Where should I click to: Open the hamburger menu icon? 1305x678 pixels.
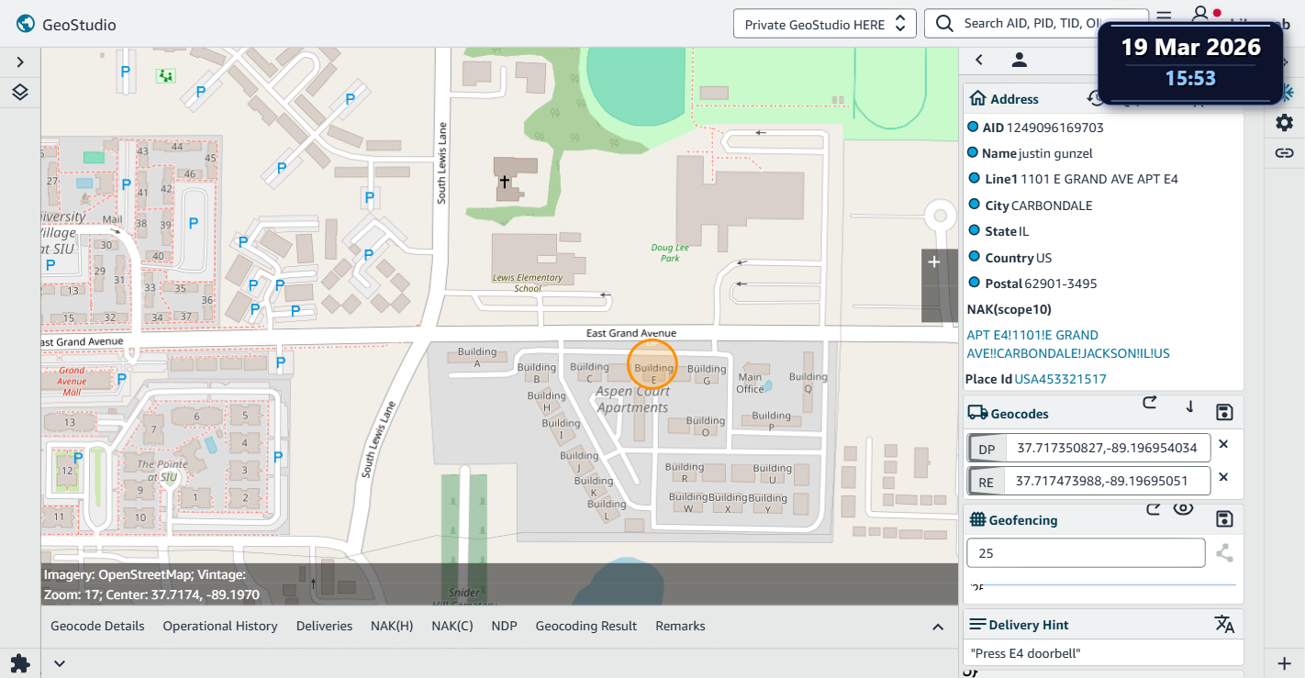pos(1164,17)
